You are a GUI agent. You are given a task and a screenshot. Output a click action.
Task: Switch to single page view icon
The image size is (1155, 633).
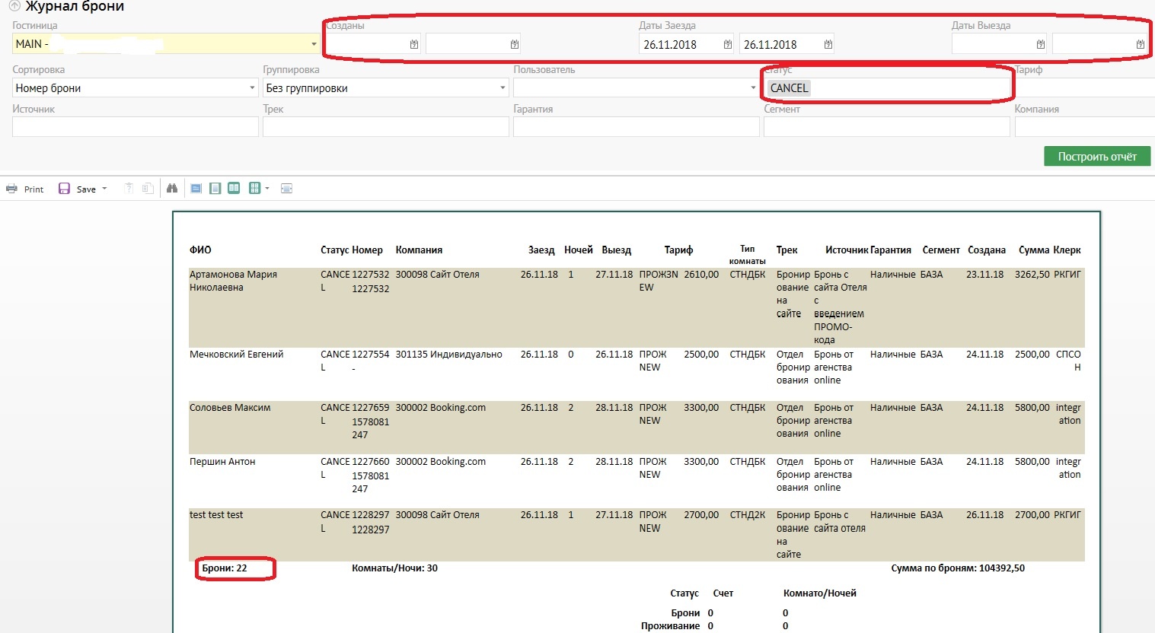tap(215, 189)
